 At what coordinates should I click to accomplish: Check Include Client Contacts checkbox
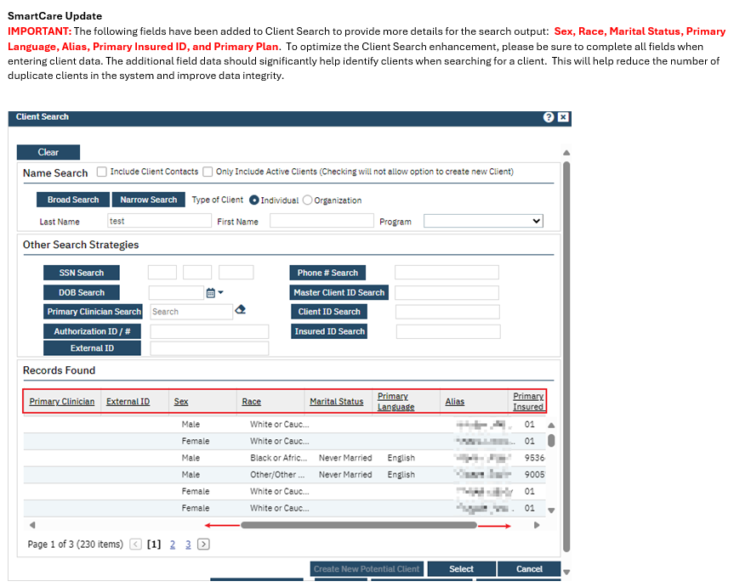101,172
